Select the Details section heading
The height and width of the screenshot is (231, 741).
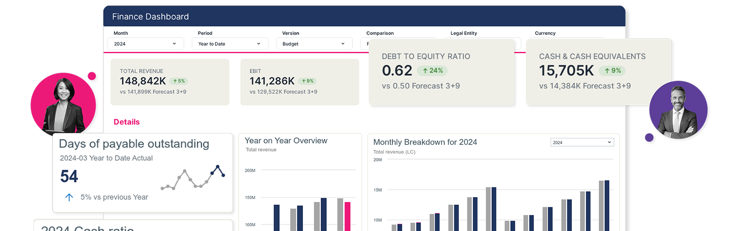click(x=127, y=122)
